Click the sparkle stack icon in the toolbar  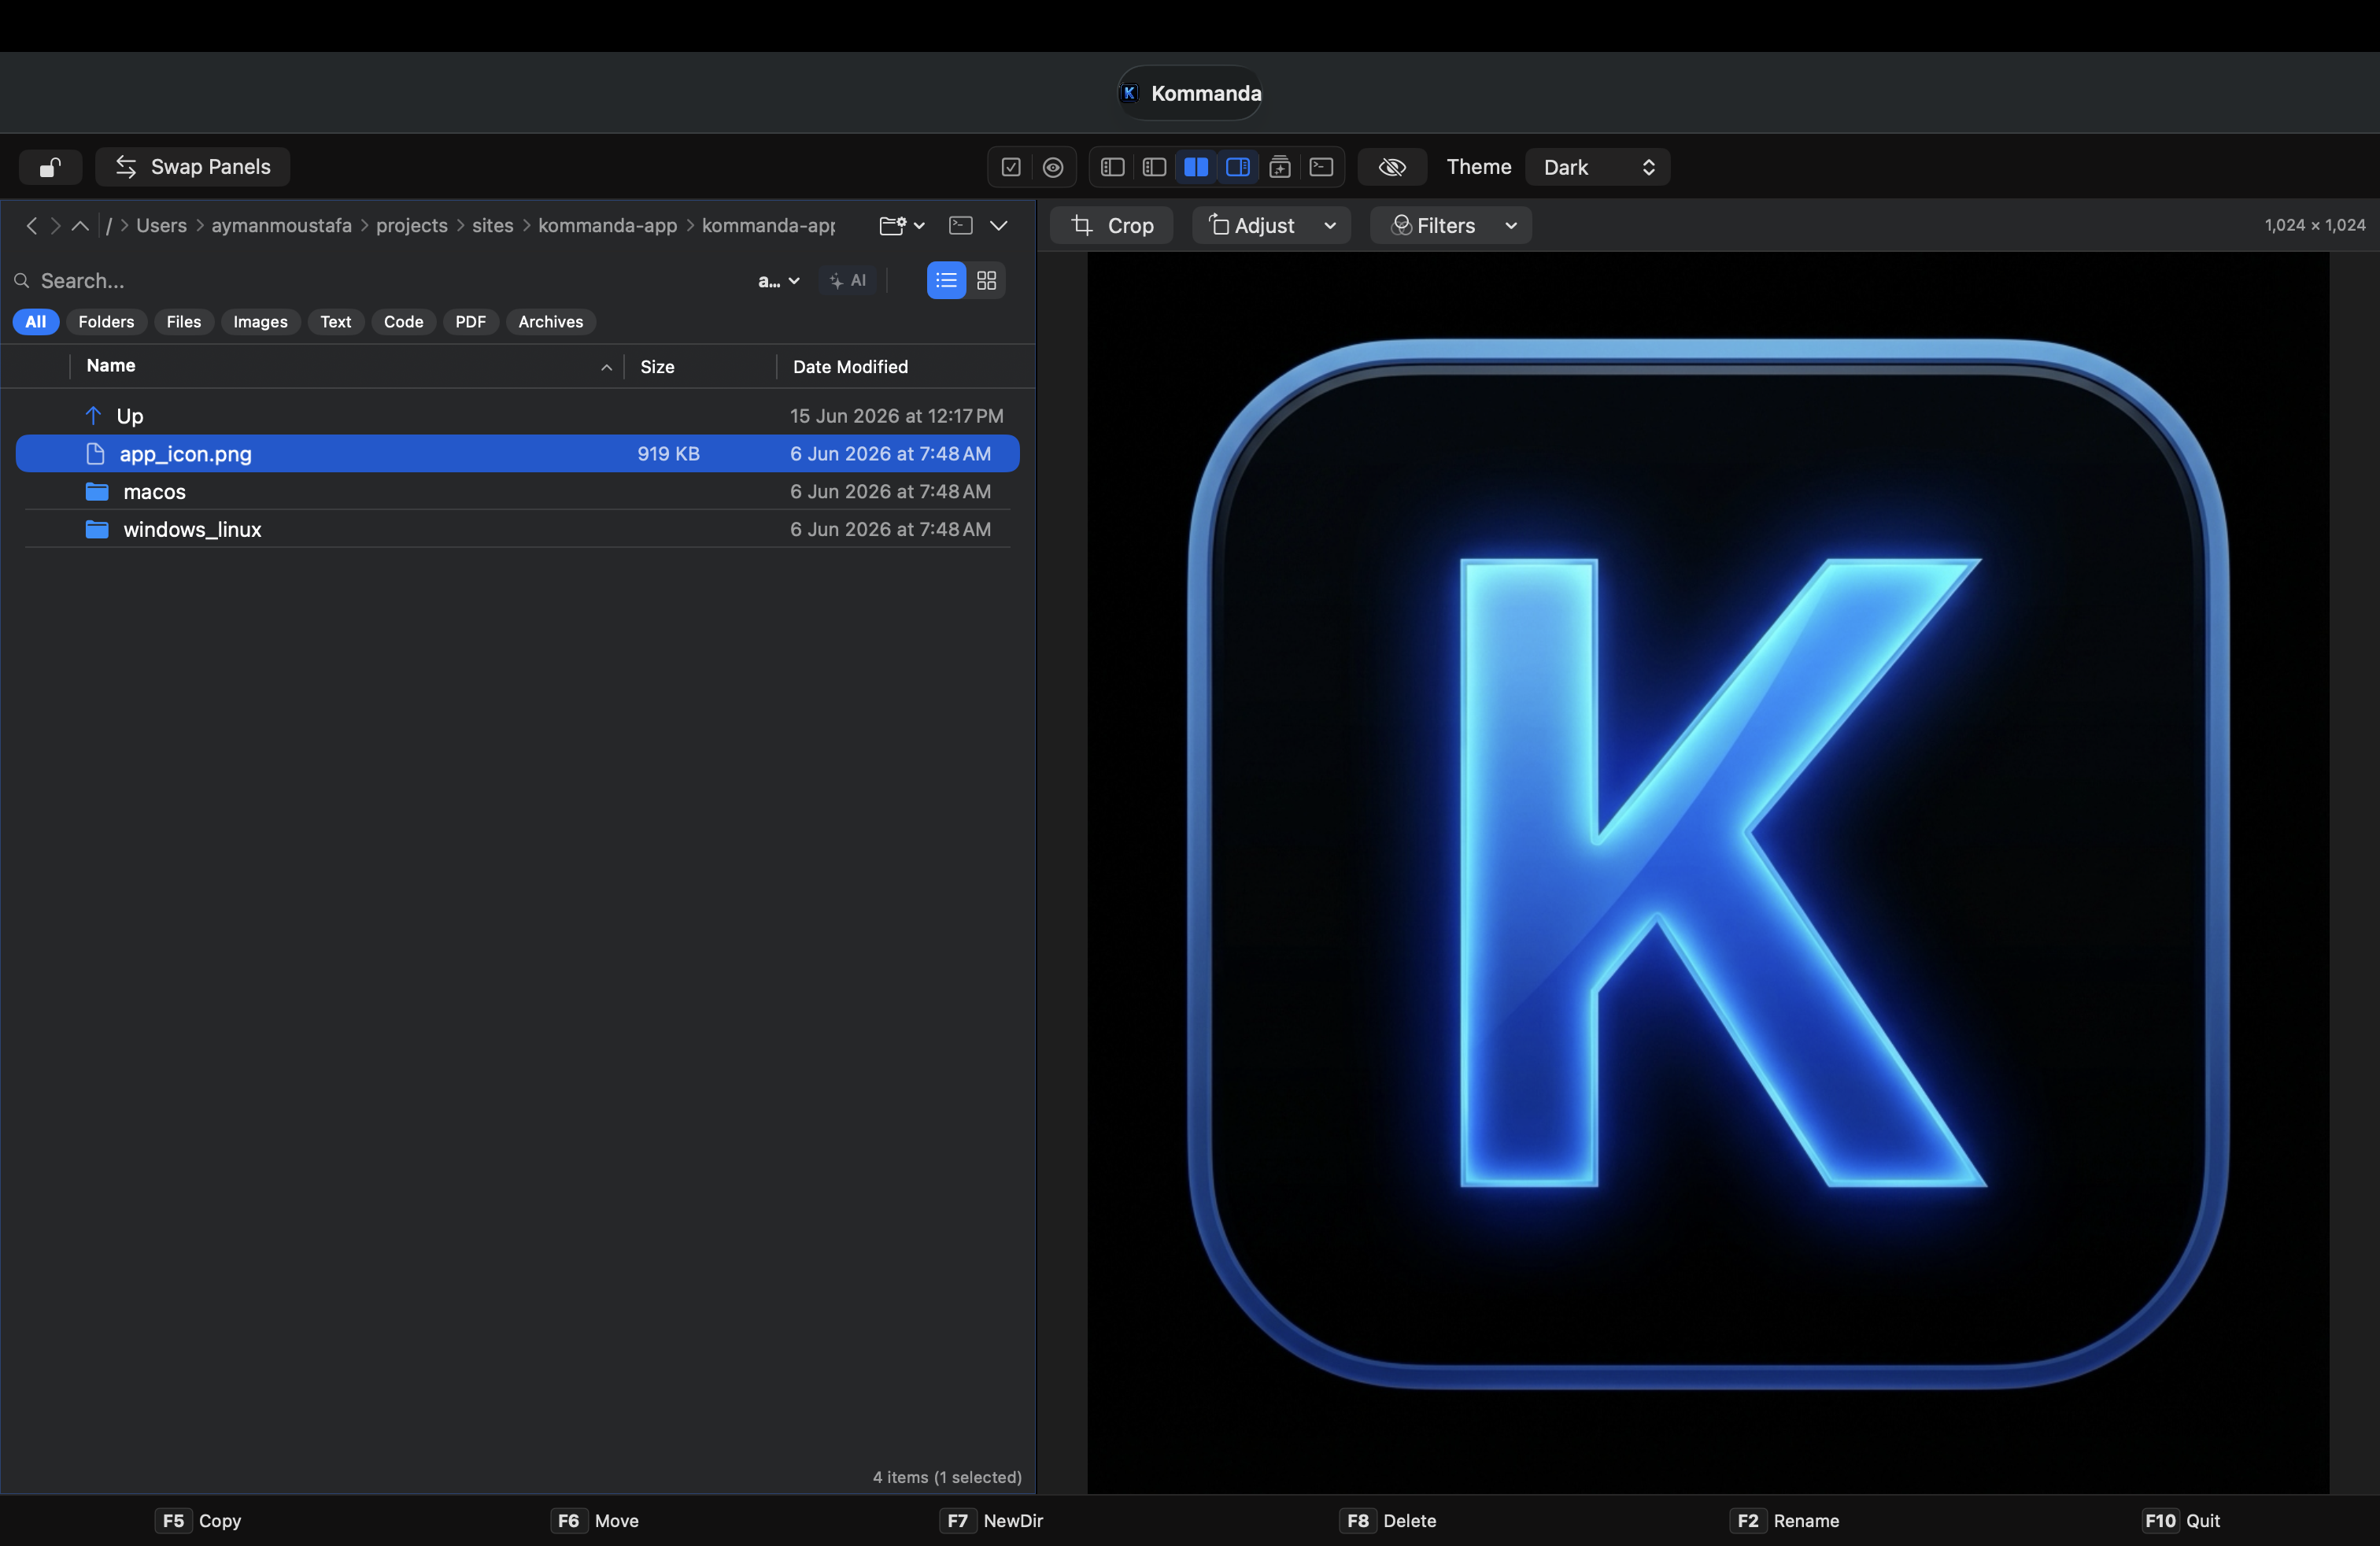1280,167
